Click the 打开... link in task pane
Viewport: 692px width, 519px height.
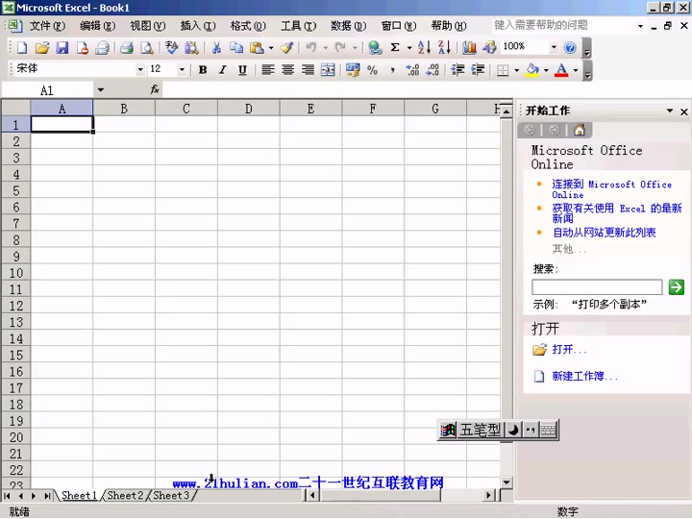click(569, 350)
